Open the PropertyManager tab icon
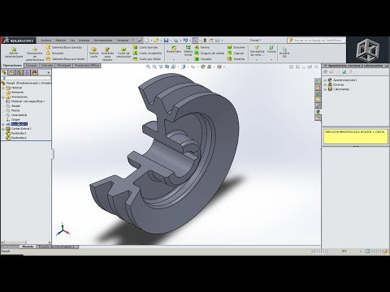390x292 pixels. tap(11, 73)
